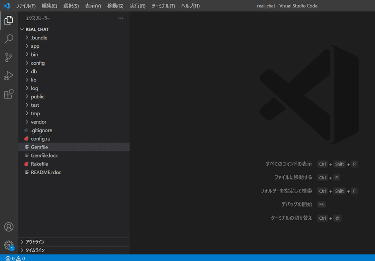Open the .gitignore file
The width and height of the screenshot is (375, 261).
pos(74,130)
